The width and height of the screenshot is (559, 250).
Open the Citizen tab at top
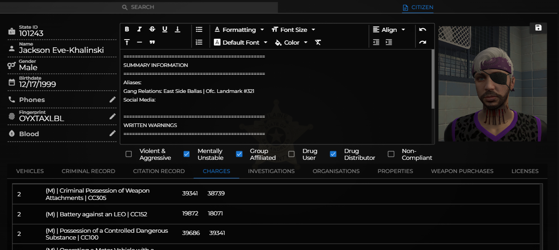click(418, 7)
